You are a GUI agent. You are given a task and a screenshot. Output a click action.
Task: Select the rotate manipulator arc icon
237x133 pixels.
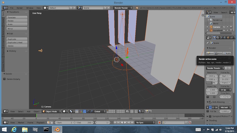pos(88,112)
